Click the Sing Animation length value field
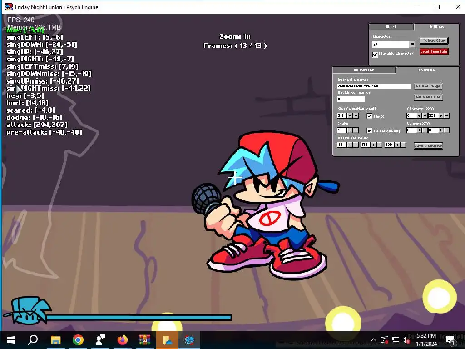The image size is (465, 349). click(x=342, y=116)
